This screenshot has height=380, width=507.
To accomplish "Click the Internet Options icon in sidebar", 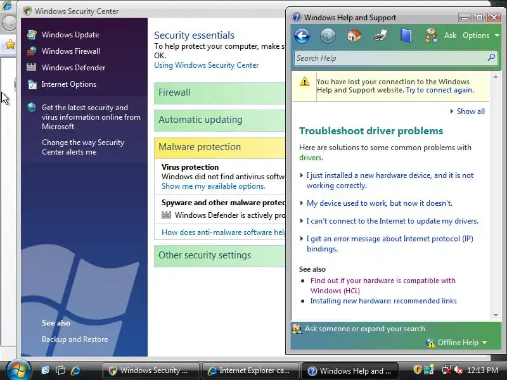I will click(32, 84).
